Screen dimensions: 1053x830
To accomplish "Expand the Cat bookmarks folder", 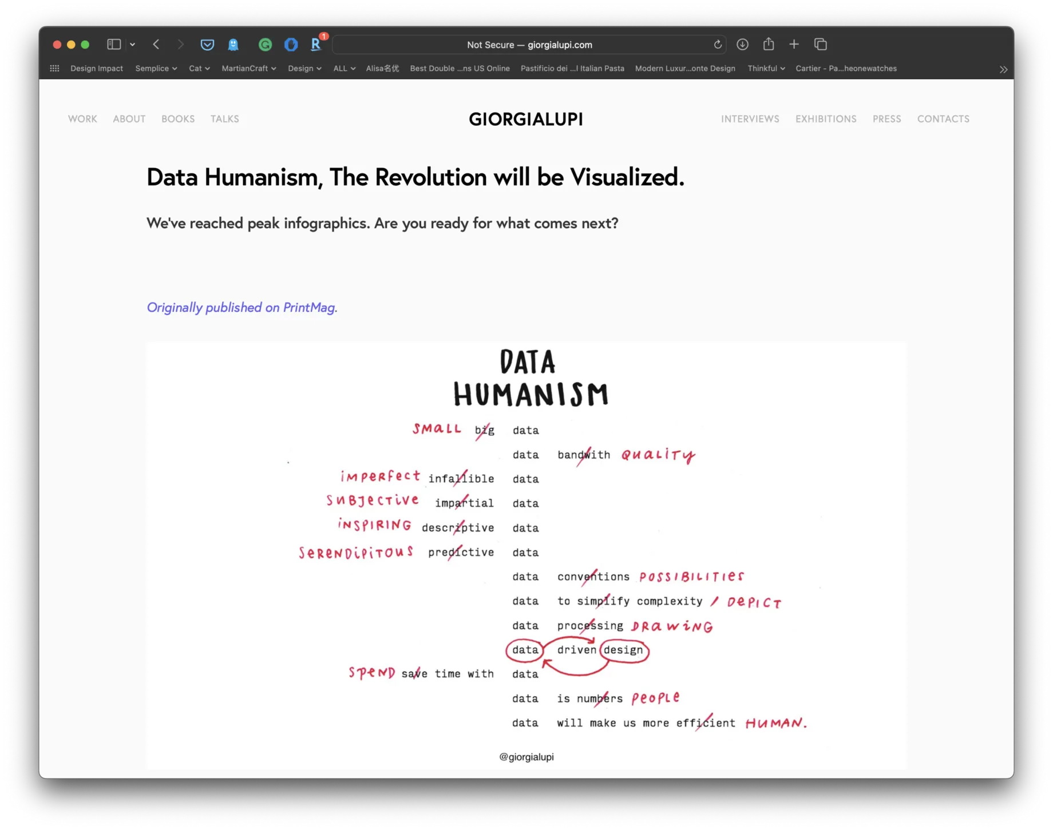I will point(199,68).
